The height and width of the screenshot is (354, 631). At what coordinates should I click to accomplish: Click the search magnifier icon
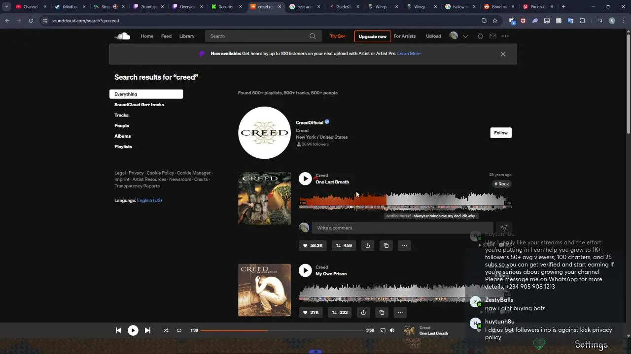[313, 36]
